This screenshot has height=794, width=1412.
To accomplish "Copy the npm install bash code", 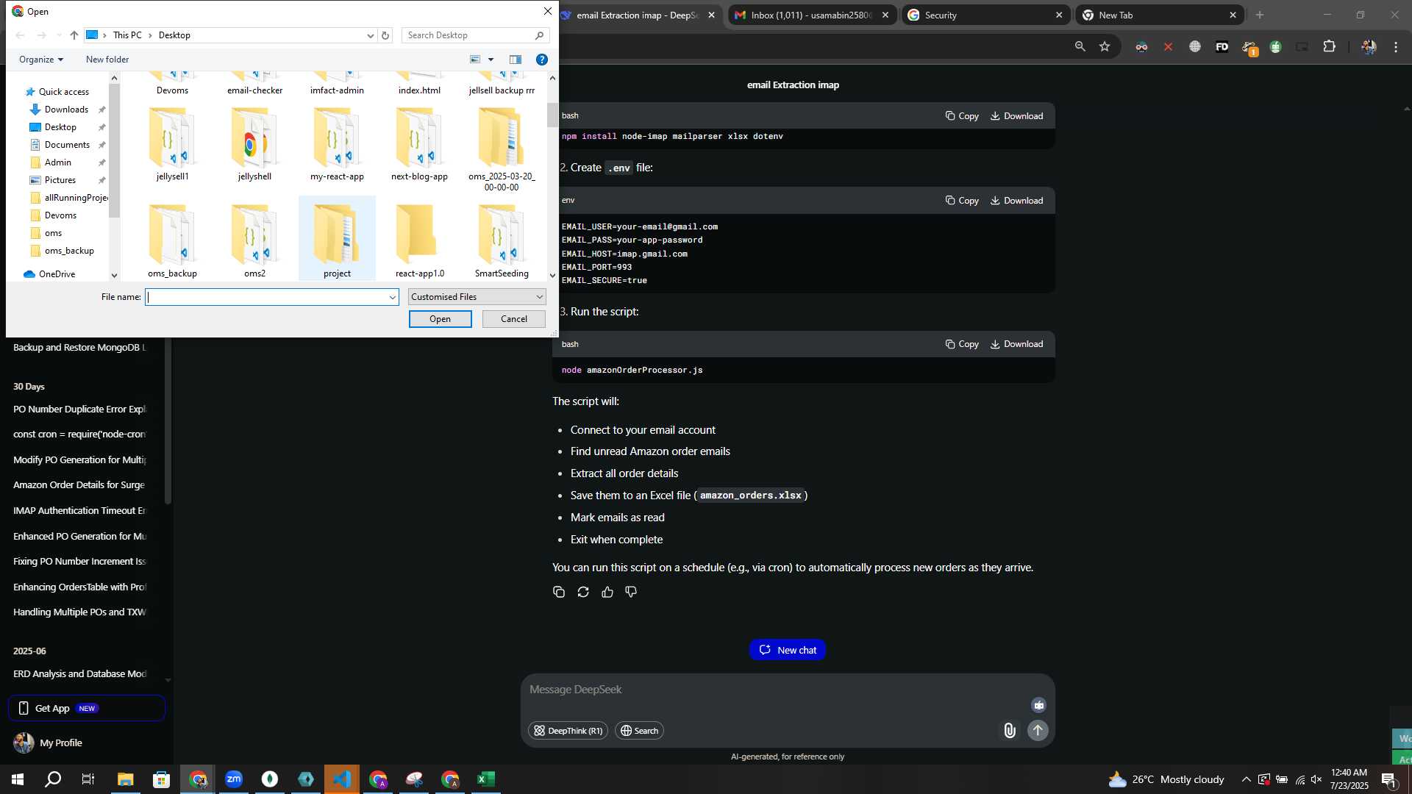I will click(x=962, y=116).
